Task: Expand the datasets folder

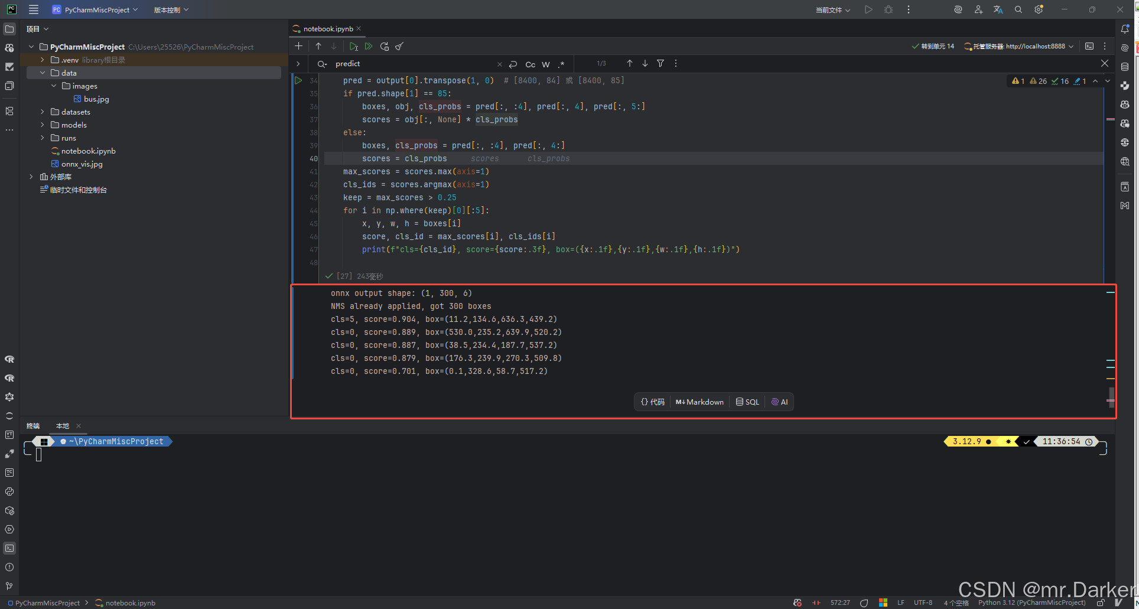Action: tap(42, 112)
